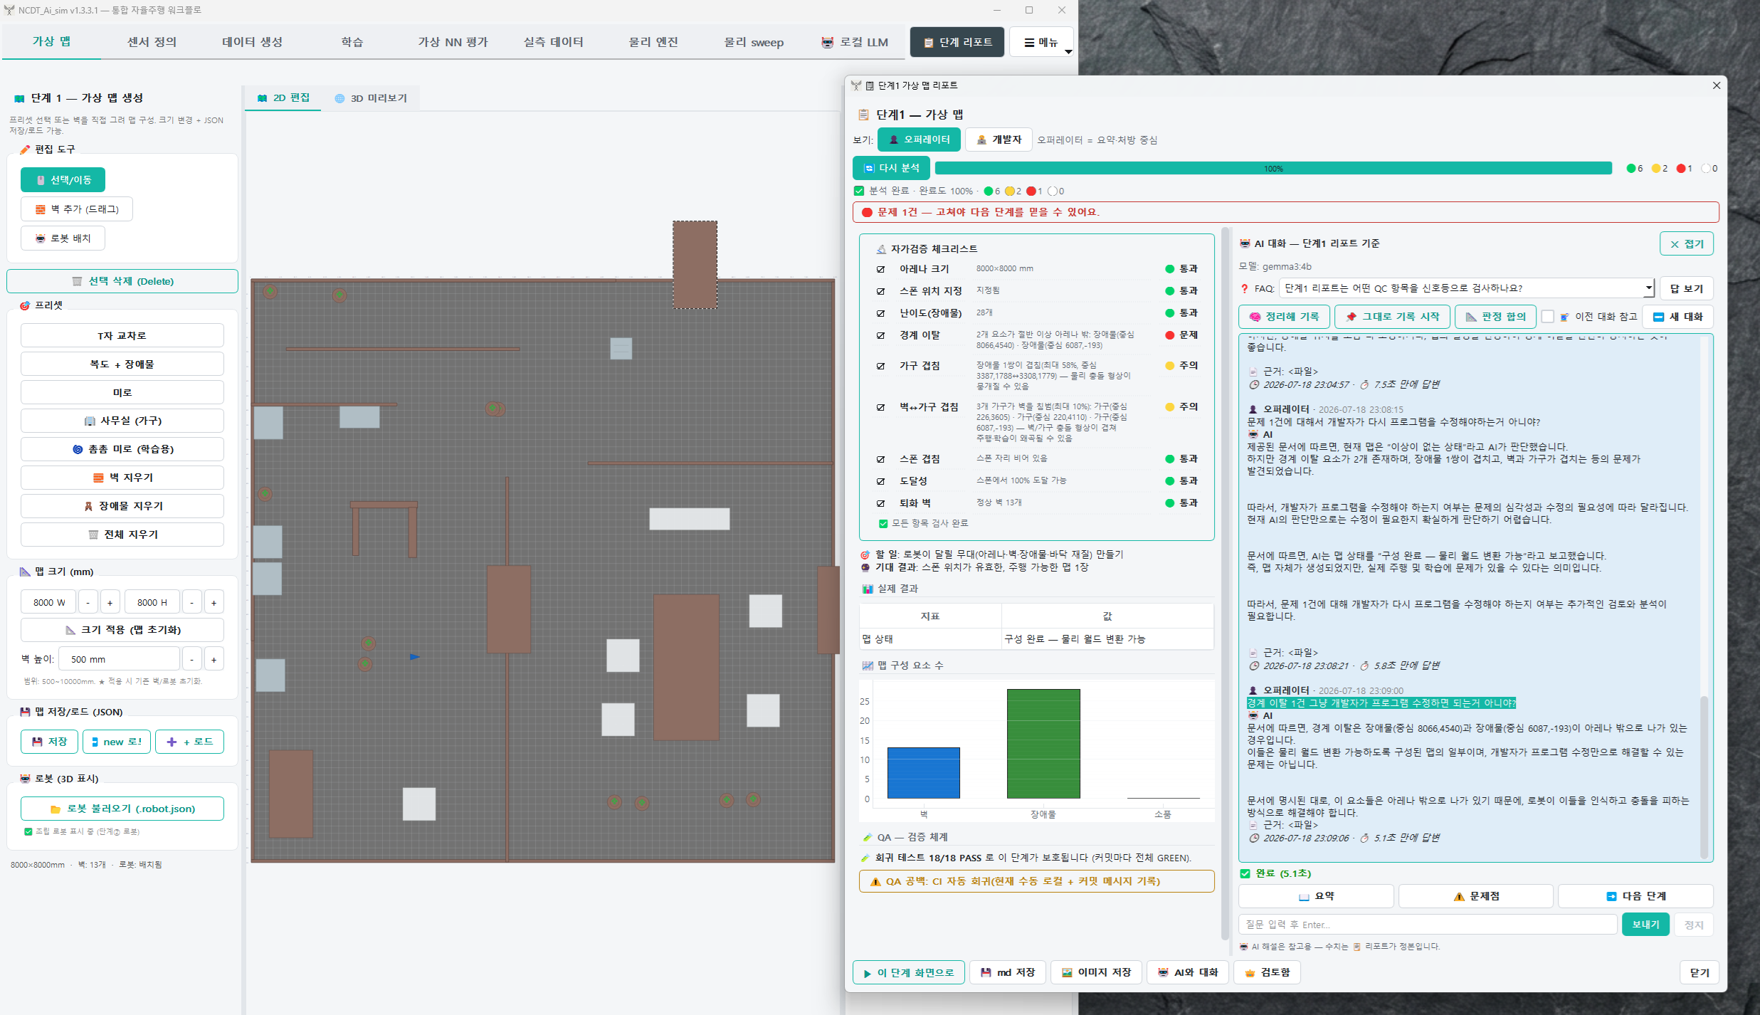
Task: Click the 전체 지우기 button
Action: (x=122, y=535)
